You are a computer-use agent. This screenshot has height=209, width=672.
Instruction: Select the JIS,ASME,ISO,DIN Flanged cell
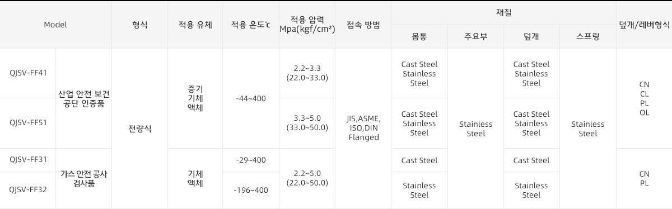363,129
